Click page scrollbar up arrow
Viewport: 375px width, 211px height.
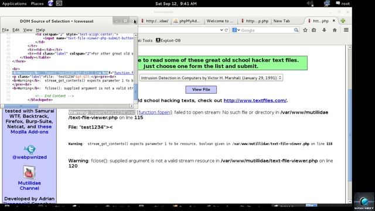[x=349, y=47]
